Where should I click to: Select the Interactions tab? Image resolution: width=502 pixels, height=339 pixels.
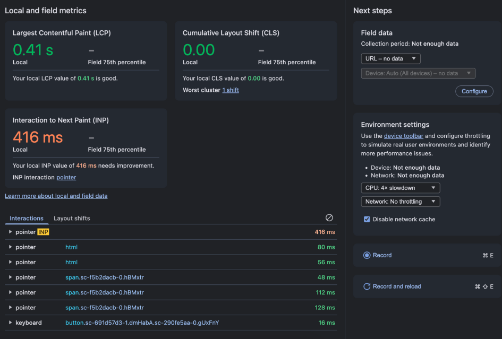27,218
